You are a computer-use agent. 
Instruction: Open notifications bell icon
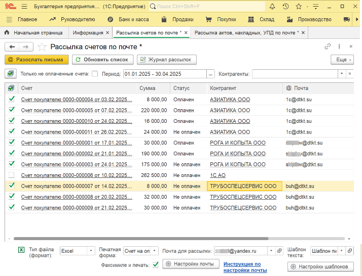click(x=272, y=7)
